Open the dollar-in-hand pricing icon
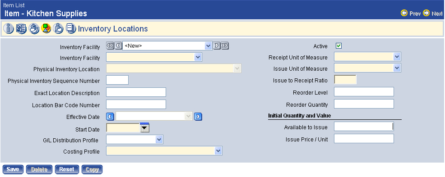Image resolution: width=445 pixels, height=177 pixels. pos(34,29)
